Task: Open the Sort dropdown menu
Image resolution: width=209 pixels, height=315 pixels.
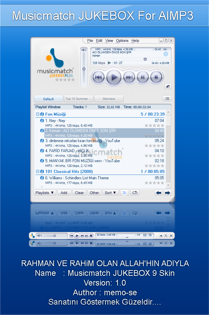Action: 111,193
